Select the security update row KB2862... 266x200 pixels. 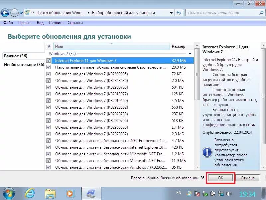pyautogui.click(x=122, y=167)
